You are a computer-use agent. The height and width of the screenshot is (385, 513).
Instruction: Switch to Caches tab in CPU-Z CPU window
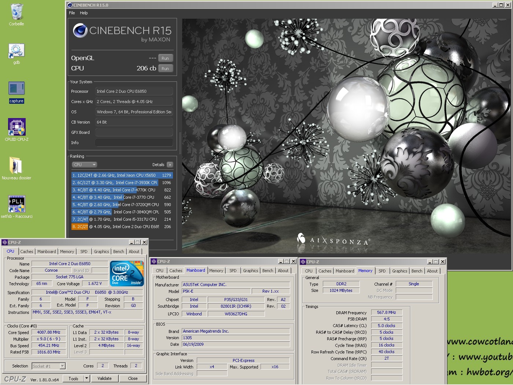tap(27, 252)
